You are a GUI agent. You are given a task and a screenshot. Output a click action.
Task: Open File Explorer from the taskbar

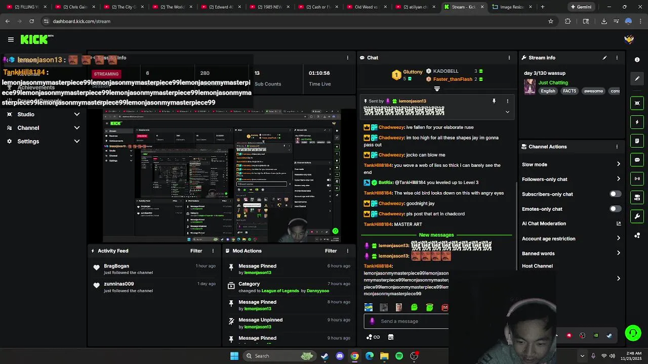coord(384,356)
